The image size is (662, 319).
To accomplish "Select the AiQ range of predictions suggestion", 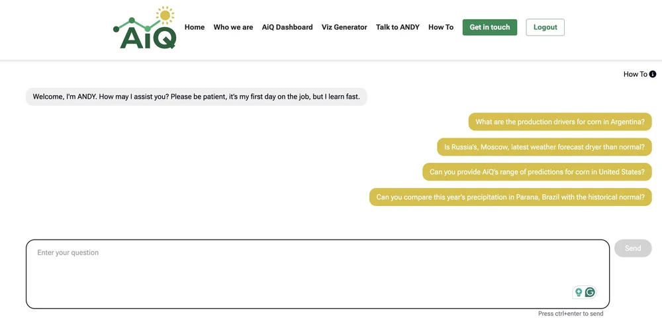I will tap(537, 171).
